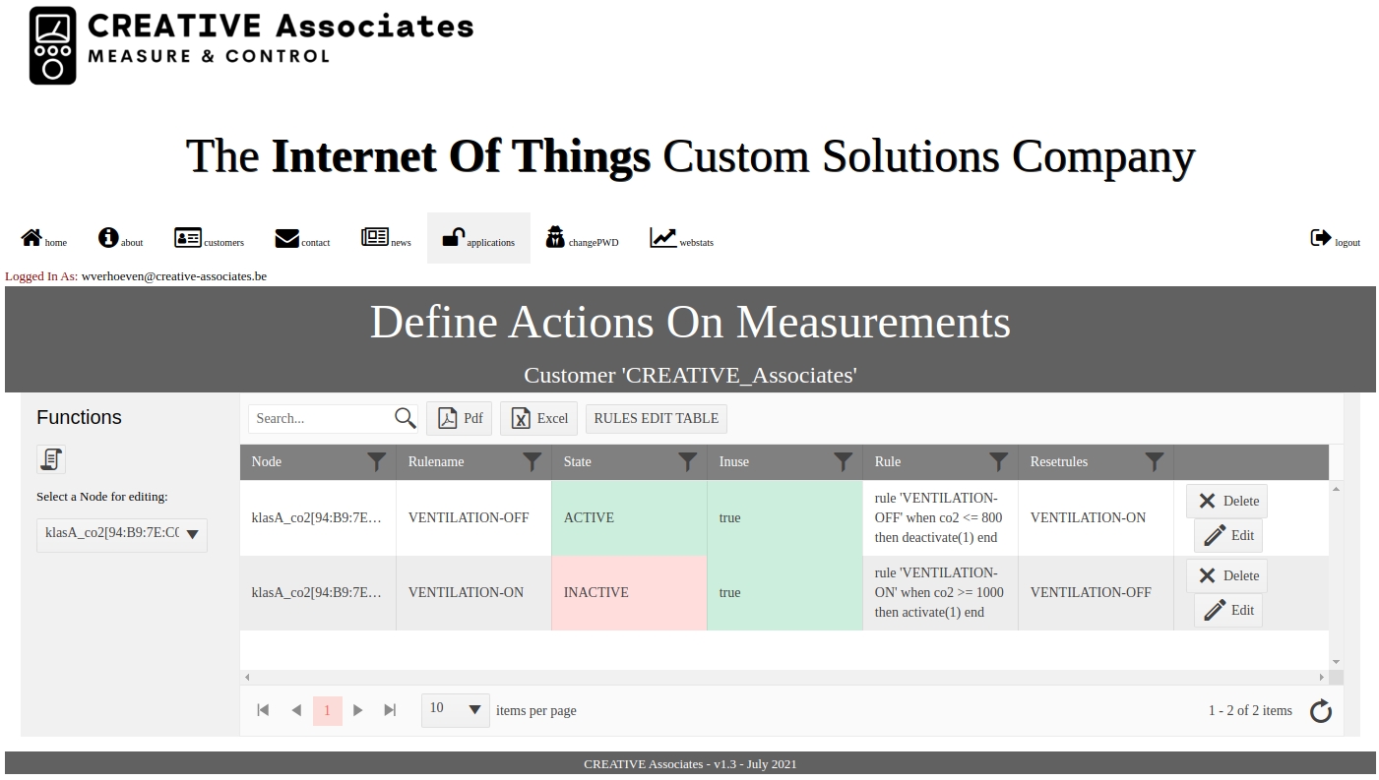Delete the VENTILATION-OFF rule
The image size is (1379, 780).
click(x=1227, y=501)
